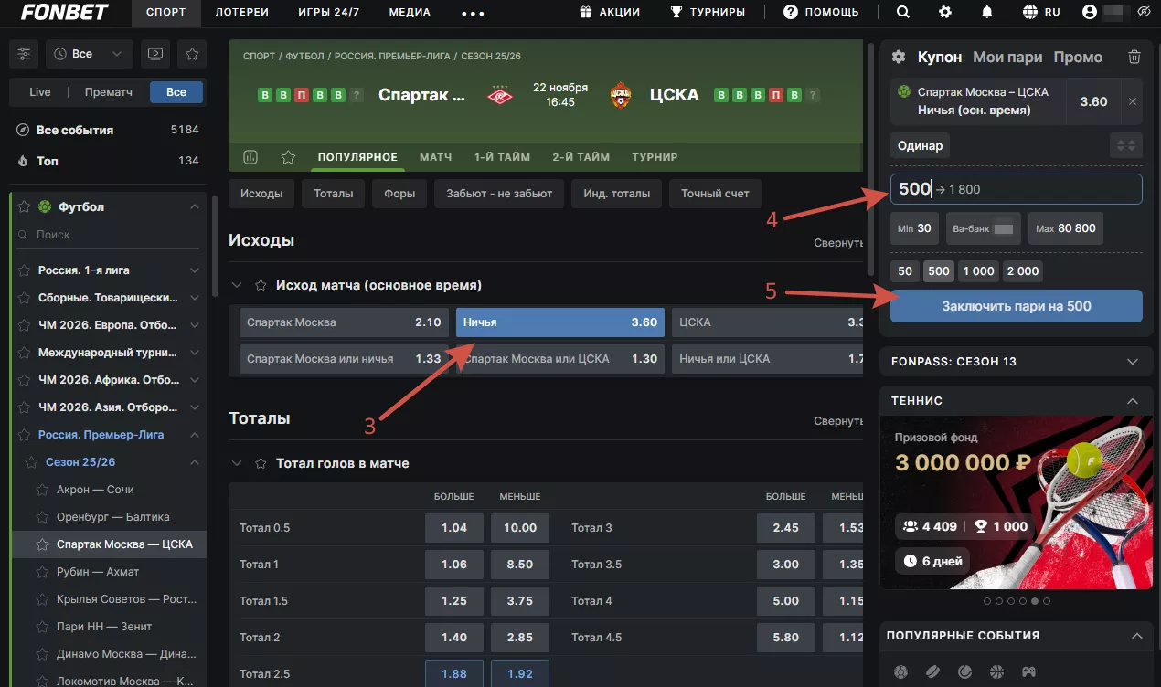
Task: Click the filter sliders icon in sidebar
Action: coord(24,54)
